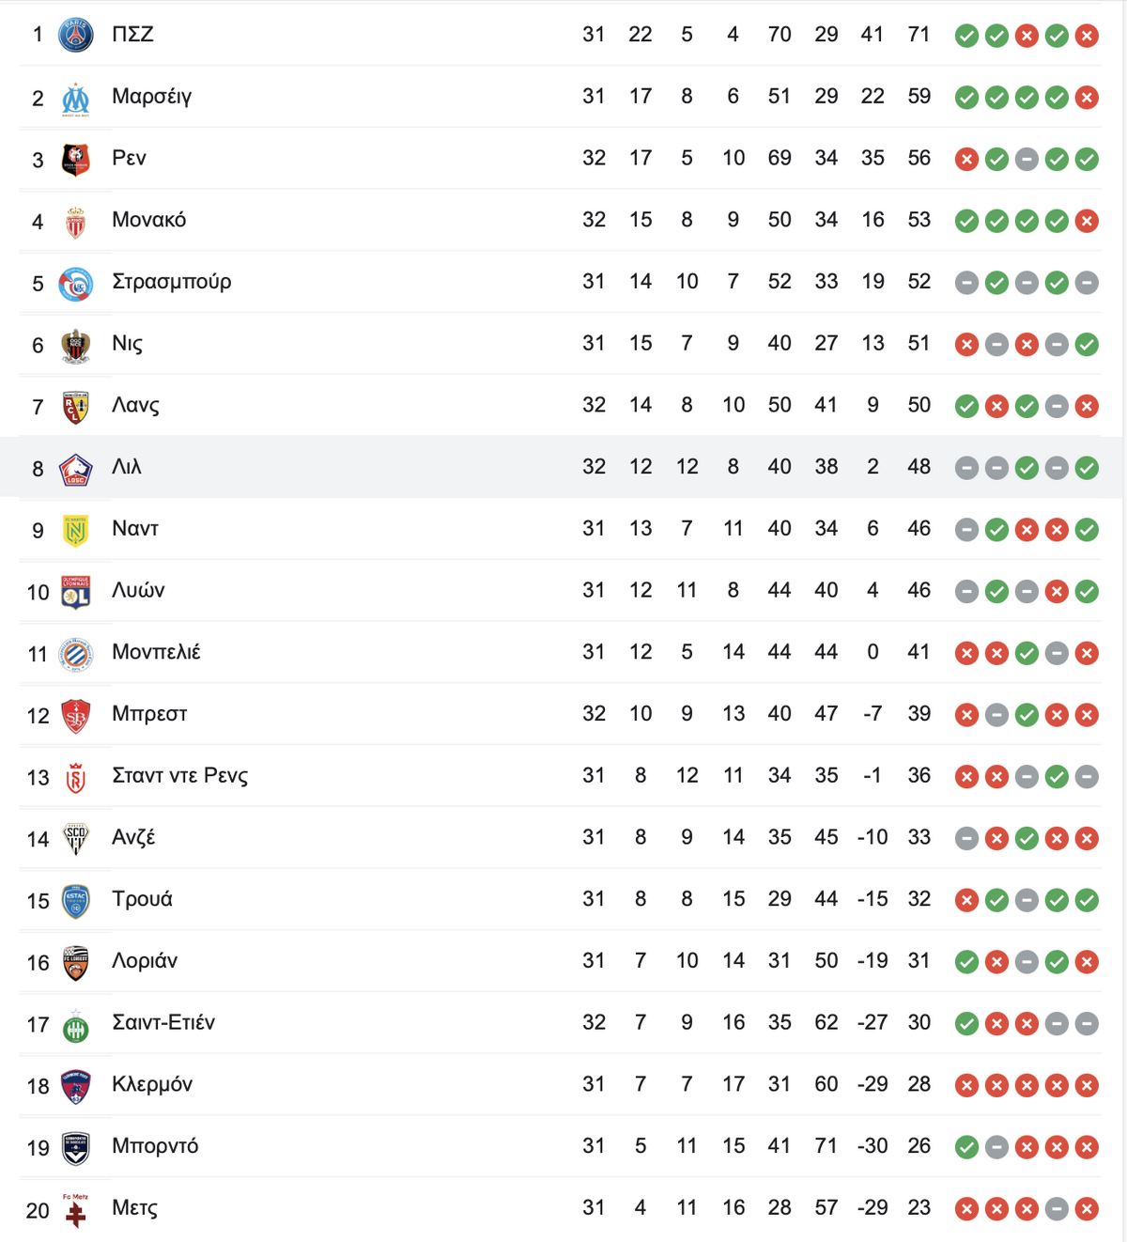Click the Μαρσέιγ team logo
The height and width of the screenshot is (1242, 1127).
(76, 97)
